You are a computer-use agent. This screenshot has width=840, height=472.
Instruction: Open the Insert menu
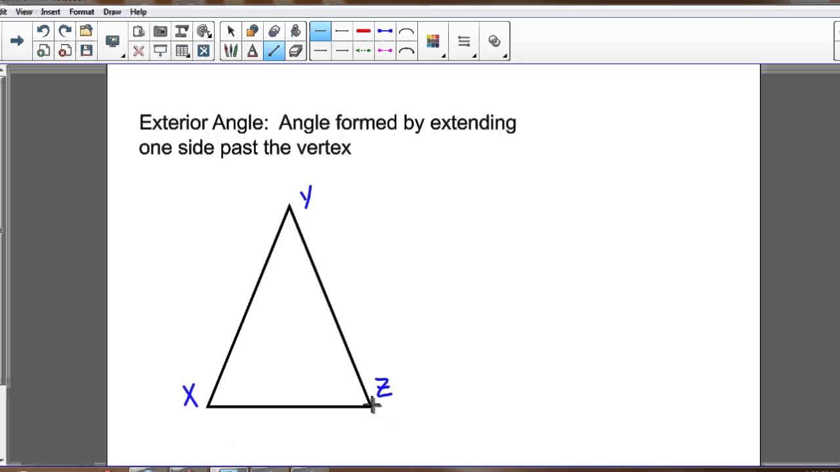point(51,12)
